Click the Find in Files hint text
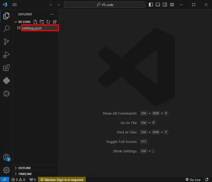This screenshot has width=212, height=182. click(127, 132)
